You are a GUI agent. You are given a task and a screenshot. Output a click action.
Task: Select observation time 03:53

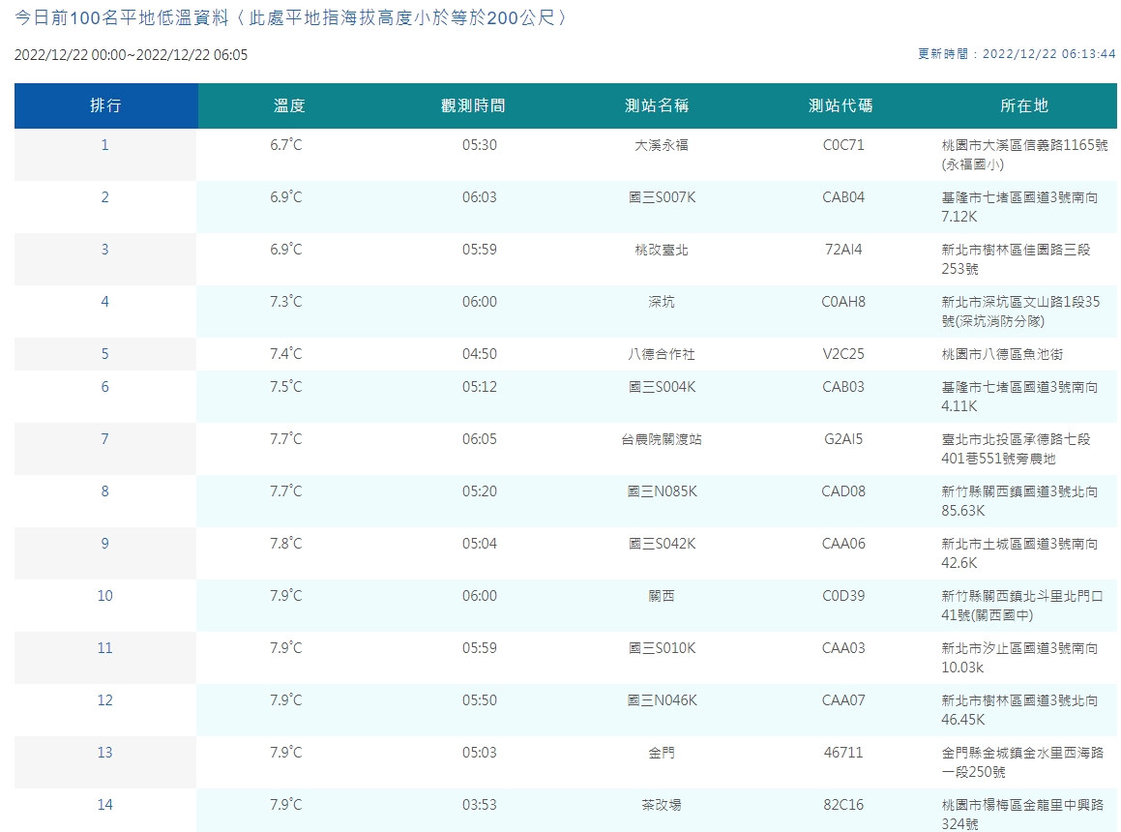[479, 805]
